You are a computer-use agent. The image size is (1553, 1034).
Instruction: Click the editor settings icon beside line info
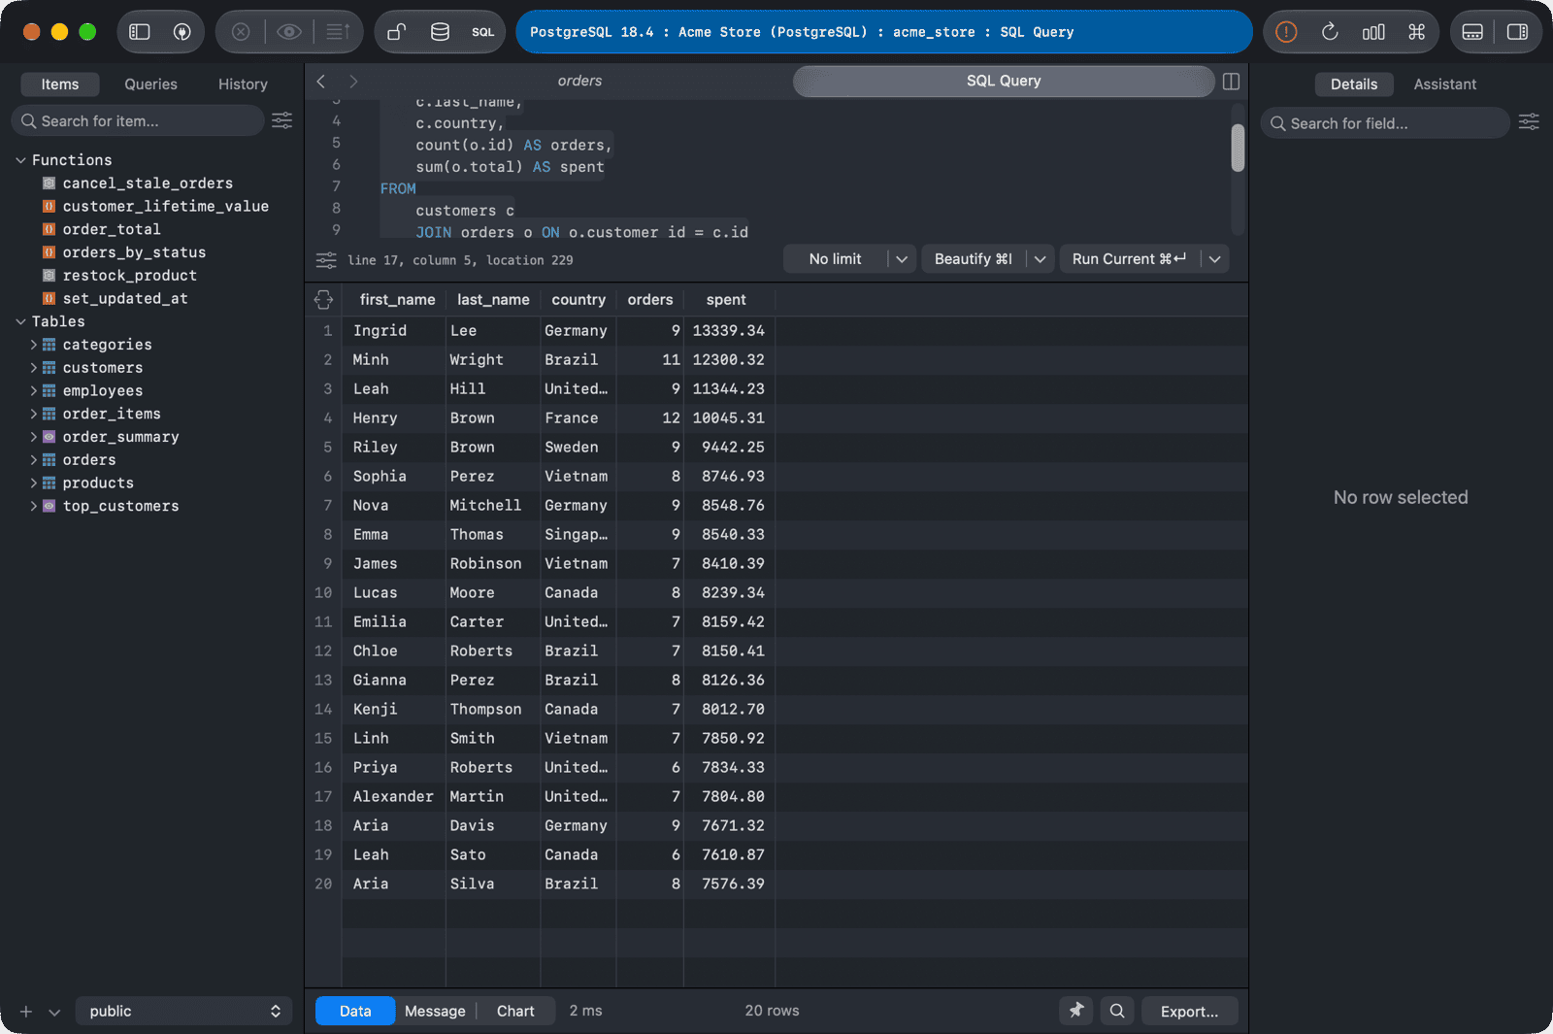coord(326,260)
